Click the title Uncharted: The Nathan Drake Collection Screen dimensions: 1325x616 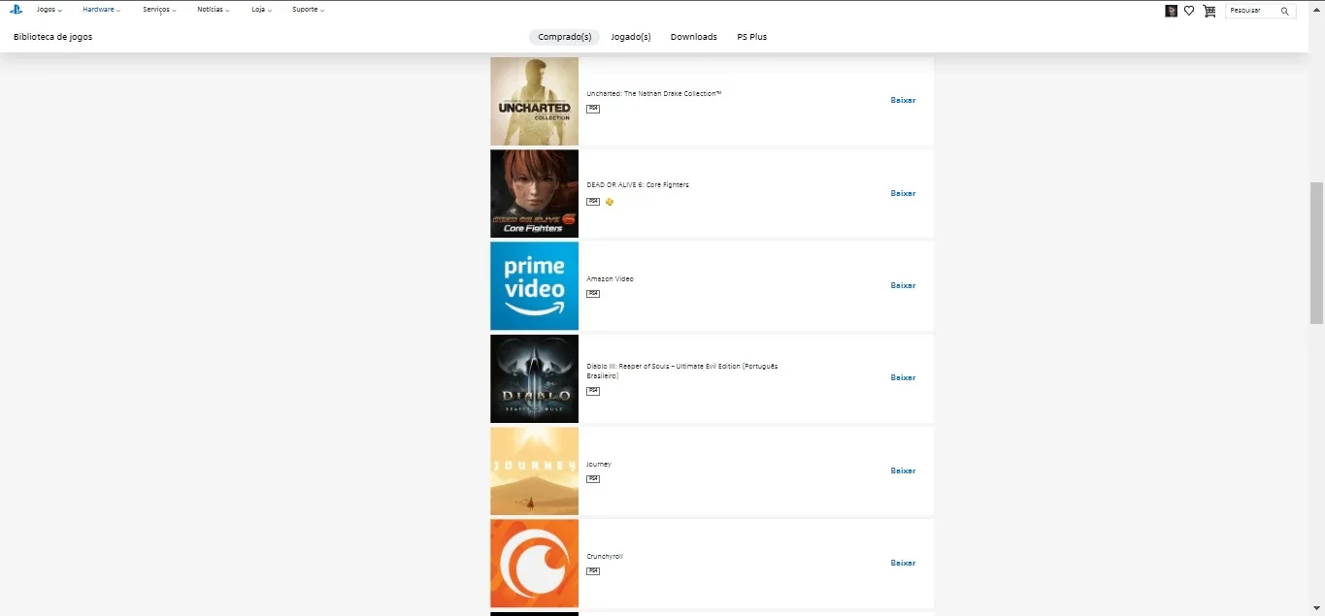(x=654, y=94)
